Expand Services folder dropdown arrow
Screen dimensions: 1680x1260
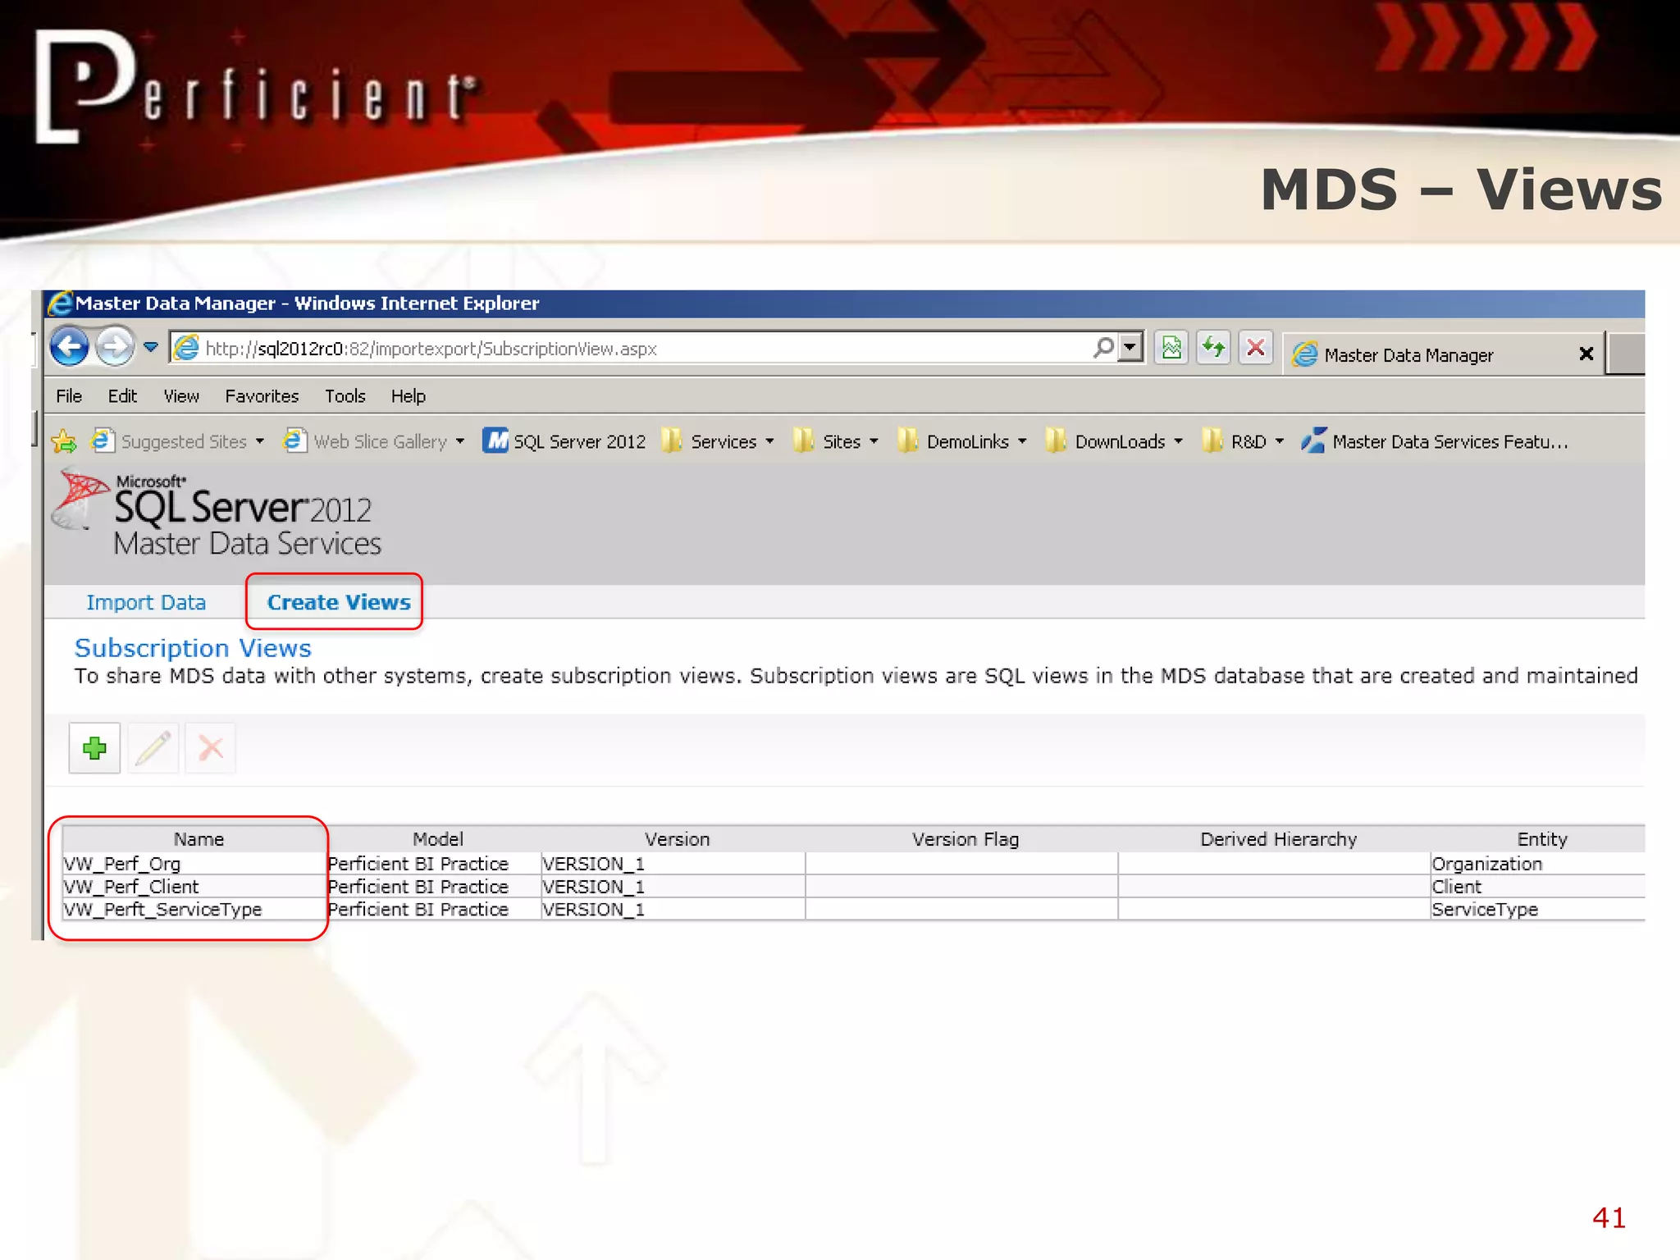769,441
